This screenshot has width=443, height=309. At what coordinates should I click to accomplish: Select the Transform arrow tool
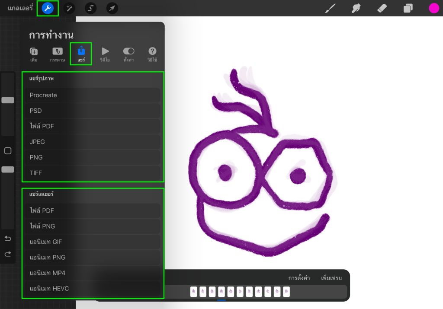point(112,8)
